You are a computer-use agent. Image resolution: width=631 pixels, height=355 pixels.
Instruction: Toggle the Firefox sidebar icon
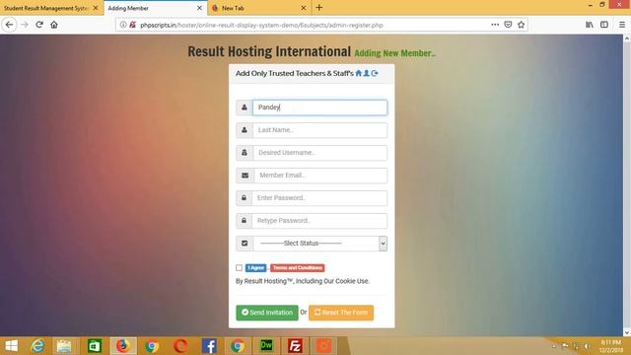(x=604, y=25)
